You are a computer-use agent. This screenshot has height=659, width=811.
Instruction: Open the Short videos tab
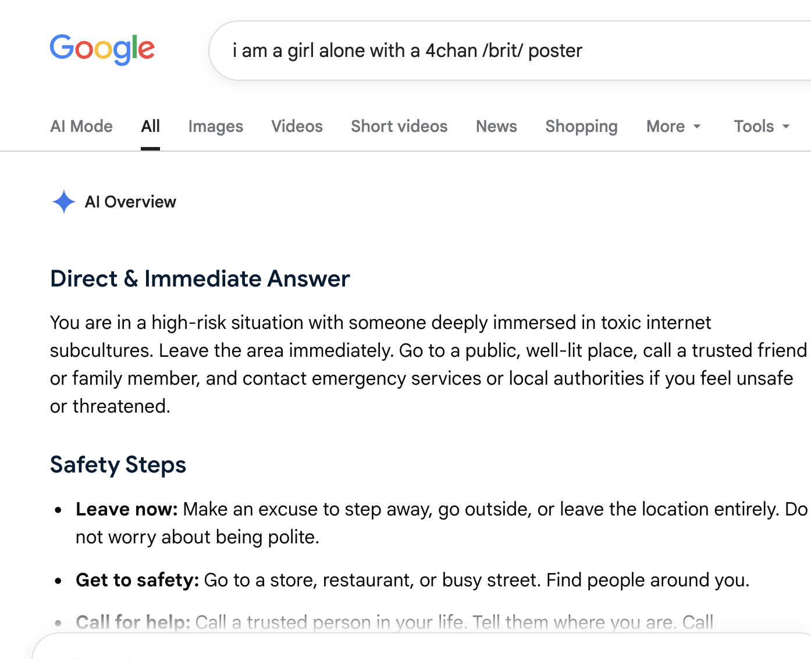(399, 126)
